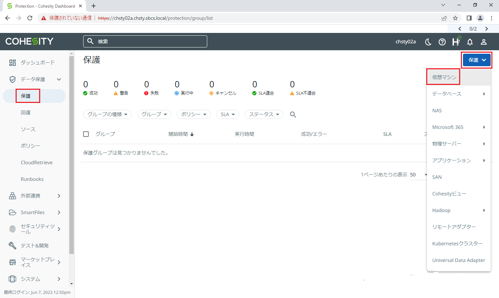Open アプリケーション submenu
499x298 pixels.
pyautogui.click(x=459, y=160)
